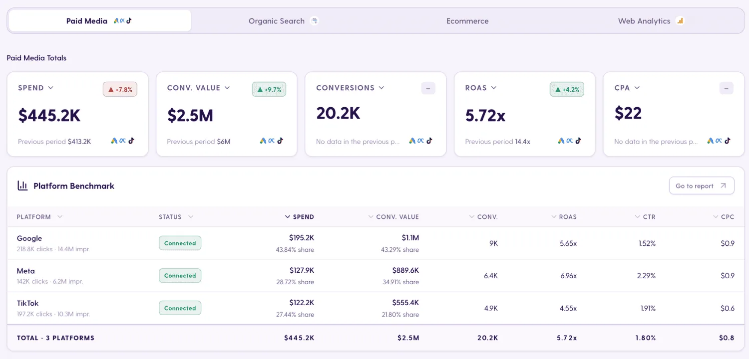Expand the SPEND metric dropdown in totals card
Screen dimensions: 749x359
point(50,88)
